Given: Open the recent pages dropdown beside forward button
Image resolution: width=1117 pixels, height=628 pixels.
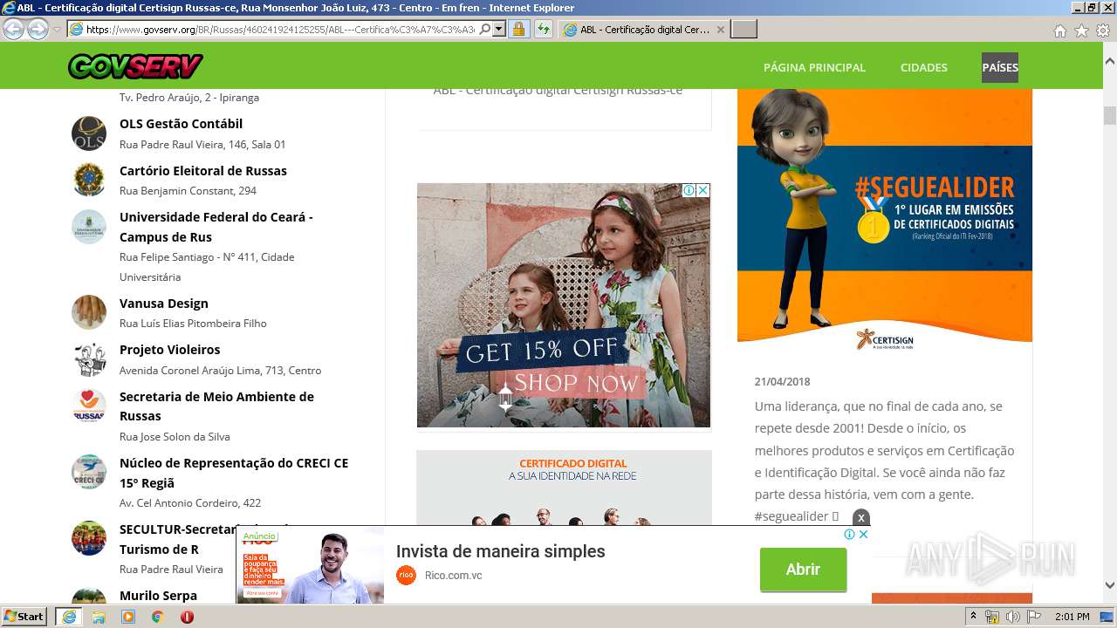Looking at the screenshot, I should 57,30.
